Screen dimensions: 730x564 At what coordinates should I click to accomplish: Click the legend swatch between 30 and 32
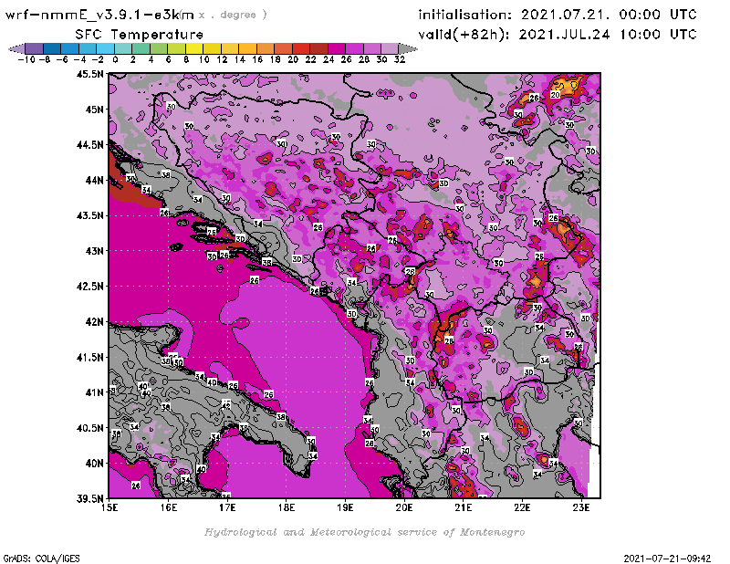[390, 49]
